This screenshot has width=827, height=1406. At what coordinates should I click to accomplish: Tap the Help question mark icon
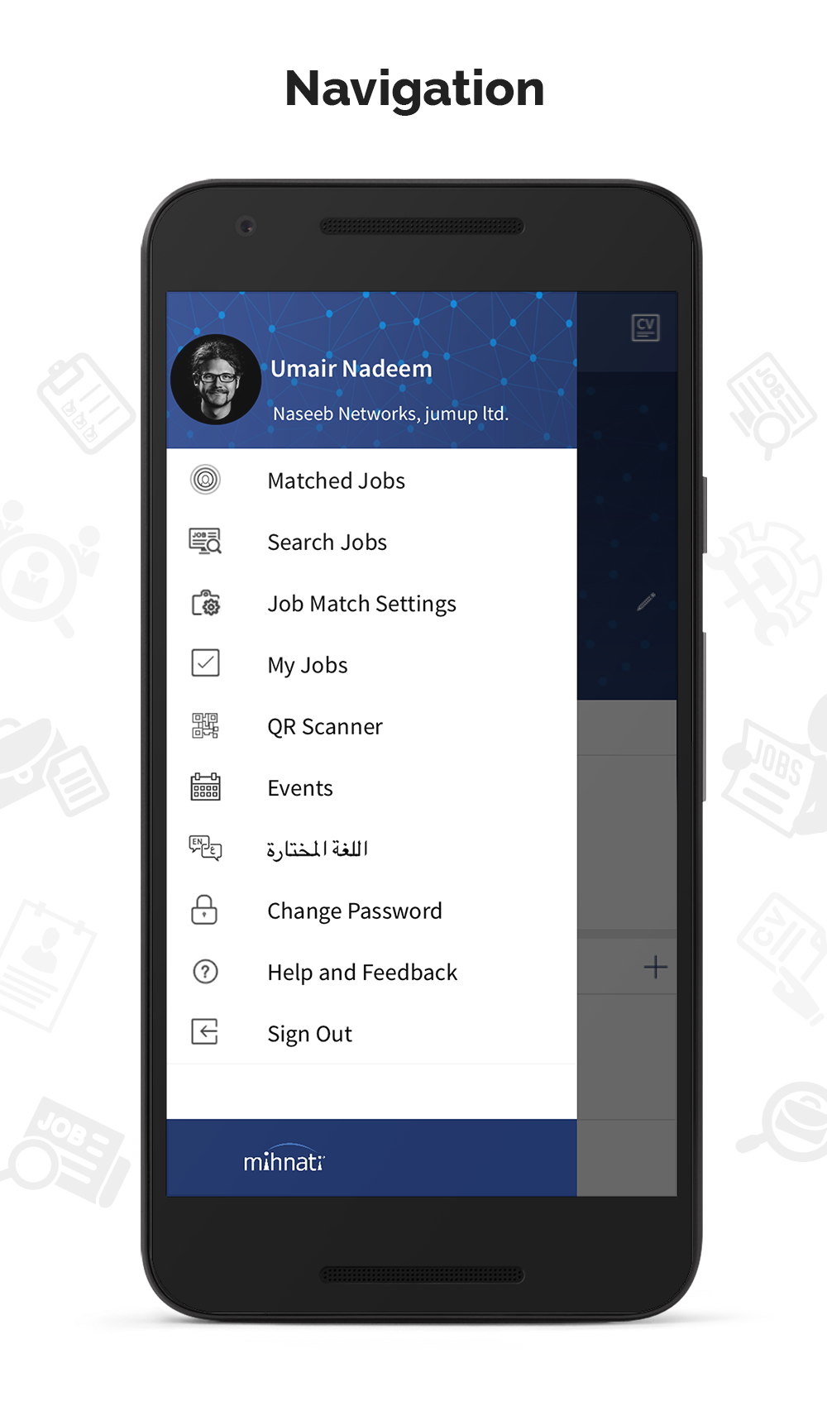pos(205,971)
